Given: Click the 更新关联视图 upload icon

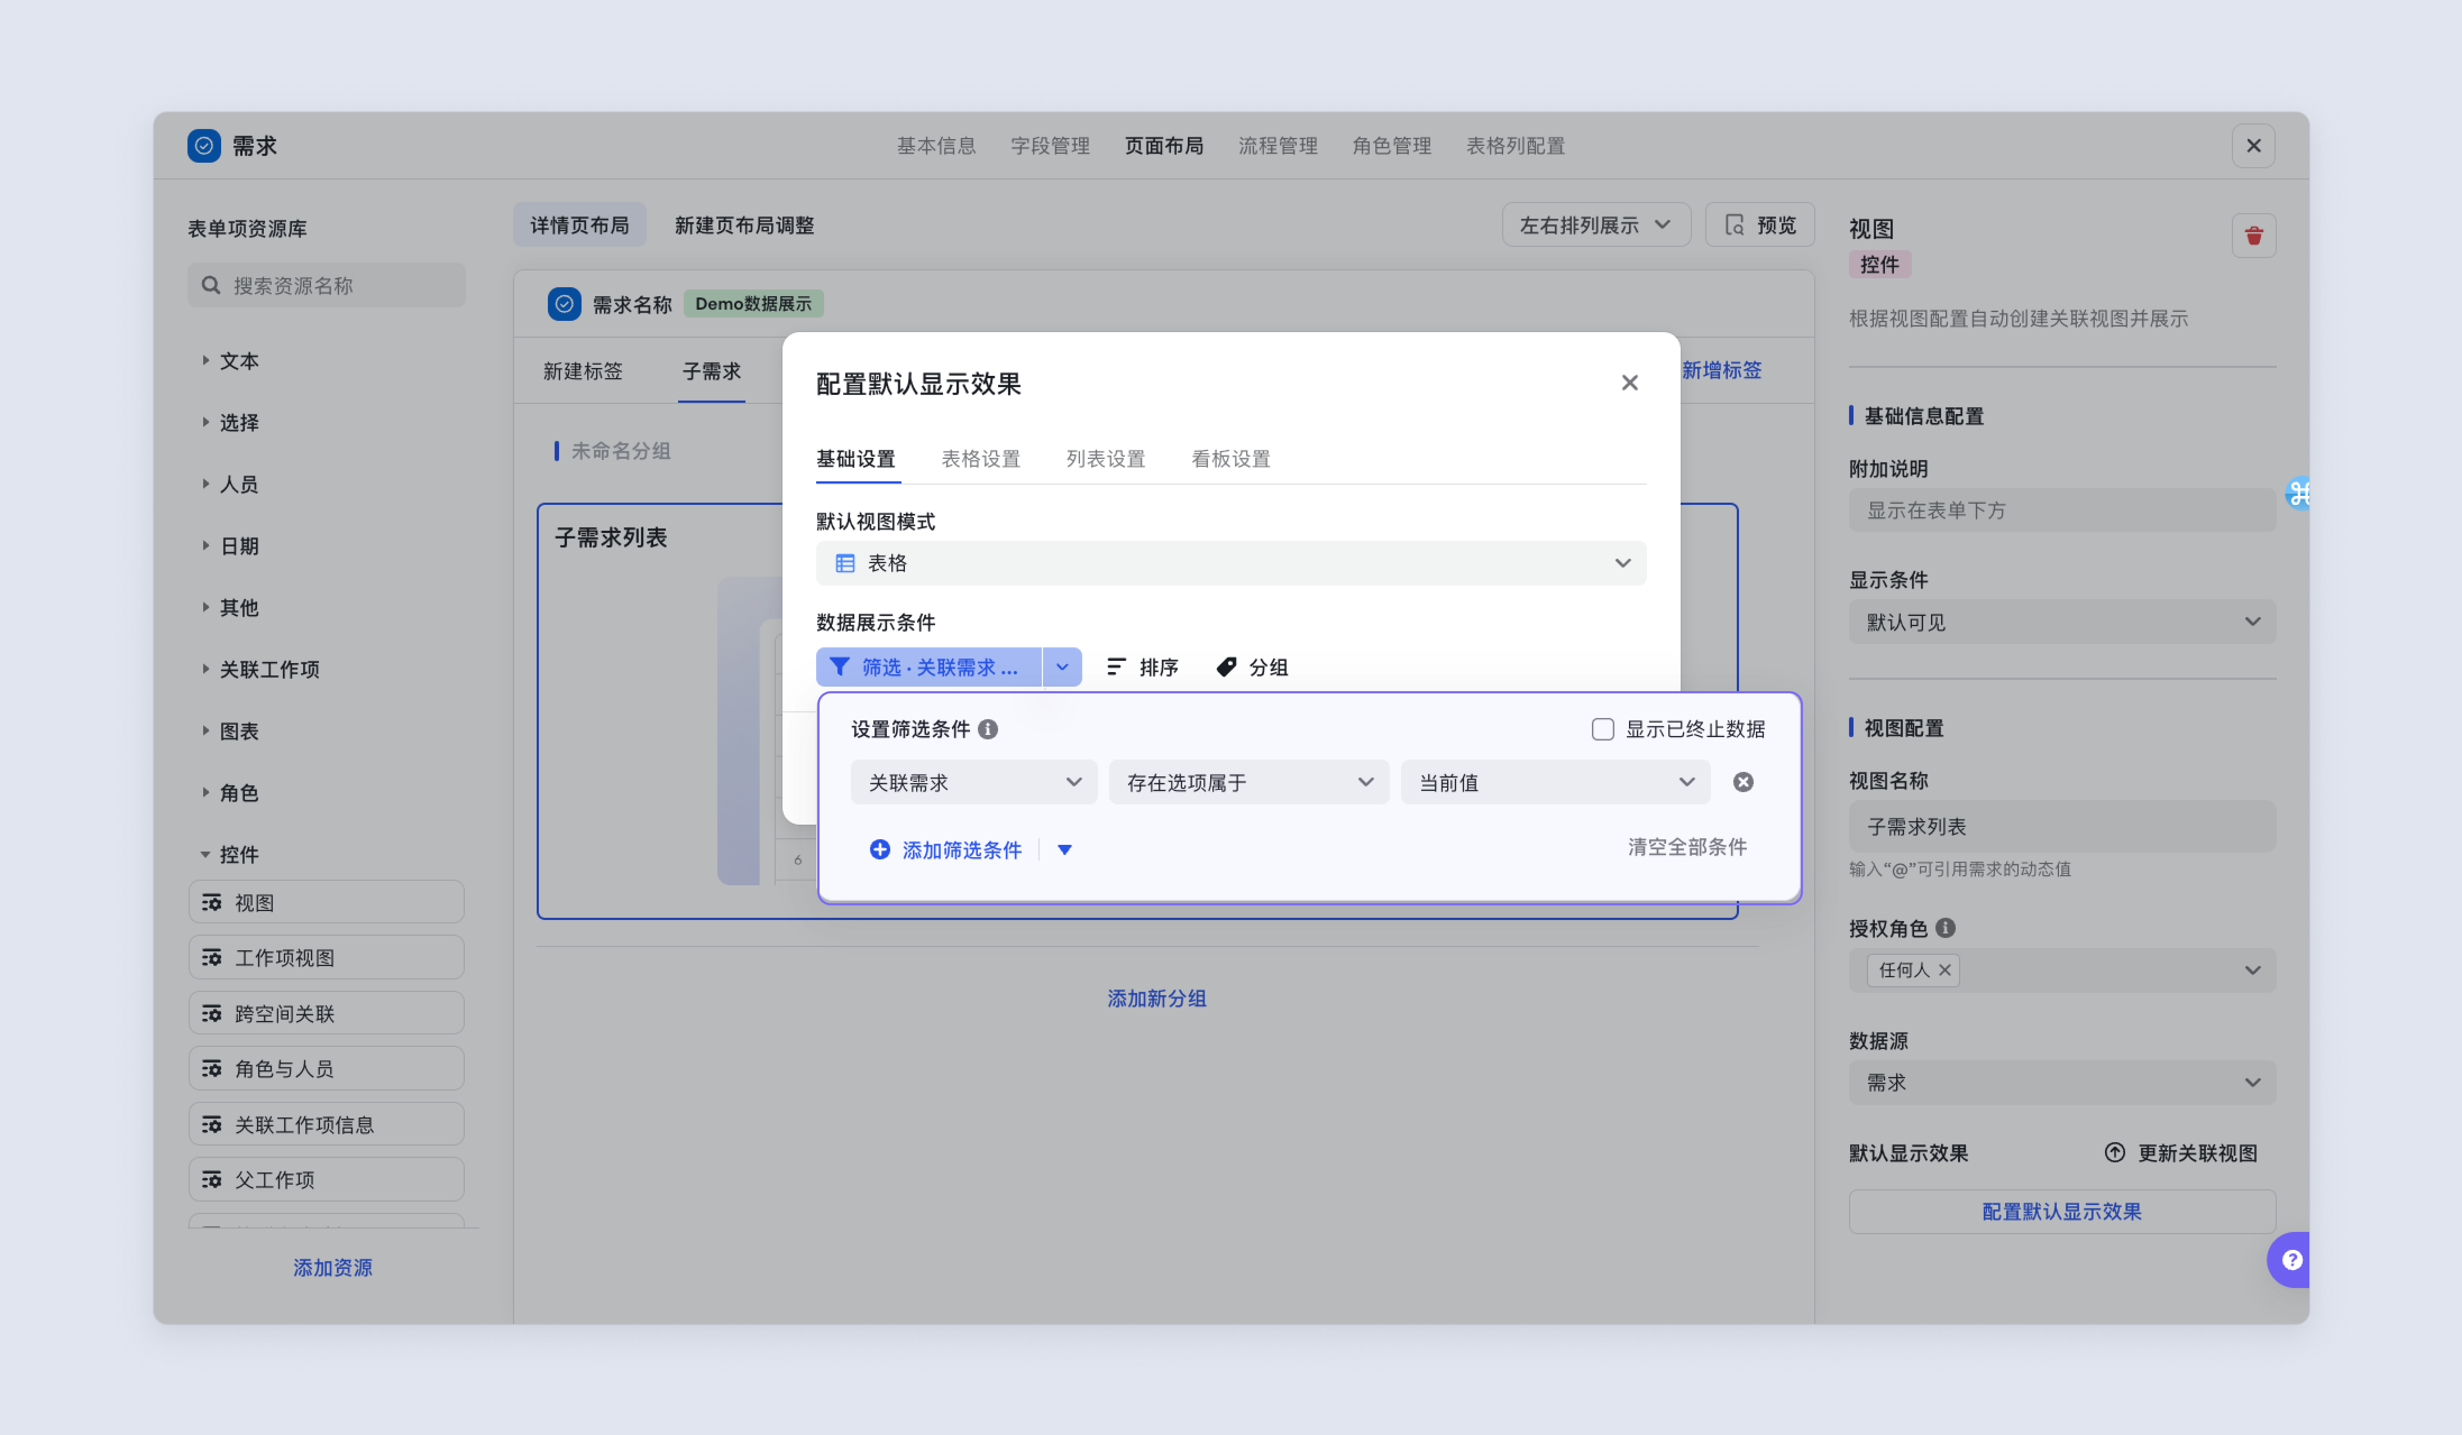Looking at the screenshot, I should [x=2115, y=1152].
